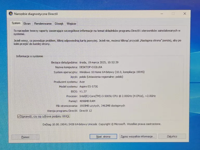Switch to the System tab
The height and width of the screenshot is (150, 200).
[x=16, y=23]
